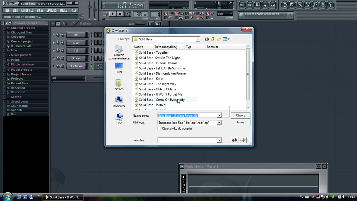The image size is (357, 201).
Task: Open the hinsten user folder
Action: [x=119, y=85]
